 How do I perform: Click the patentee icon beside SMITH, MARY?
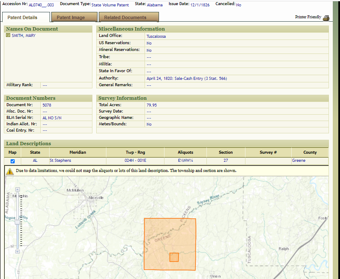[x=8, y=36]
